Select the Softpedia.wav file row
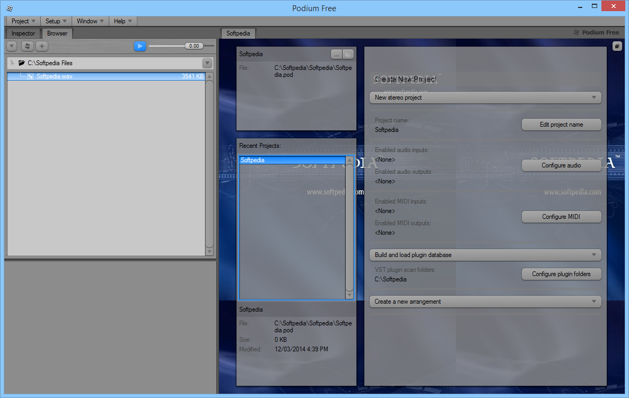 (106, 76)
